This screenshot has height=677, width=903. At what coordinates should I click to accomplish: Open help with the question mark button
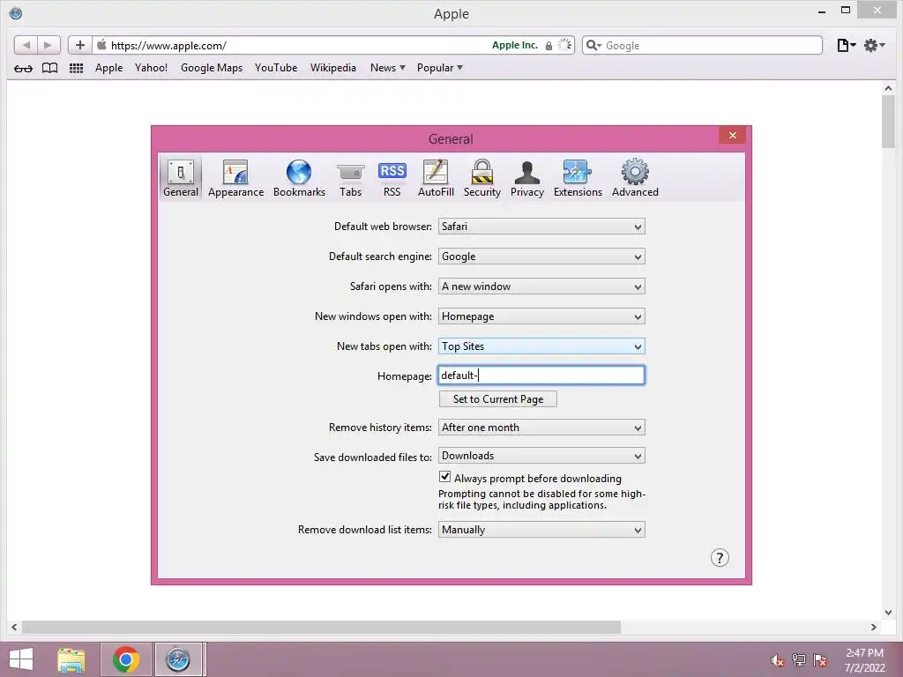[720, 558]
